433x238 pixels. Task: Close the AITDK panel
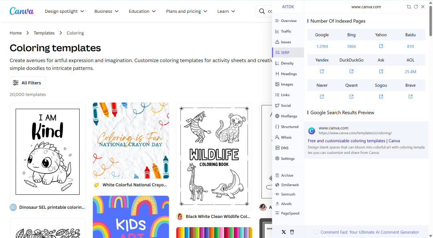tap(423, 7)
